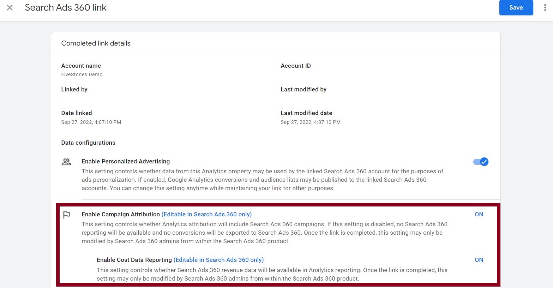Click the Completed link details heading

[x=96, y=43]
